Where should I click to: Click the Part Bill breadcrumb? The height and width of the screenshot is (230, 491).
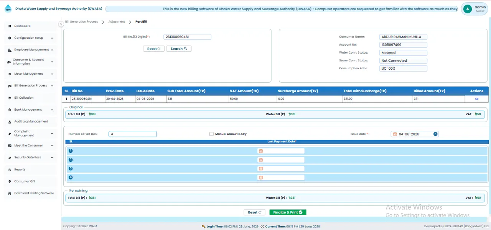coord(141,22)
